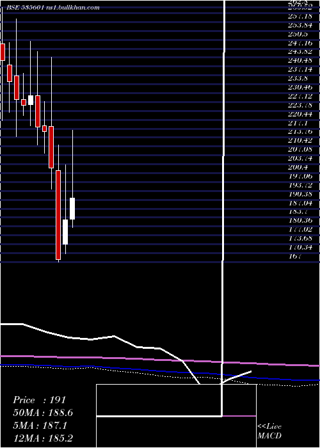Image resolution: width=320 pixels, height=448 pixels.
Task: Click the 193.72 price axis label
Action: pyautogui.click(x=300, y=185)
